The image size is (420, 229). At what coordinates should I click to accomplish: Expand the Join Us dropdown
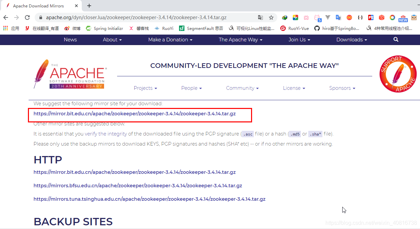click(299, 40)
